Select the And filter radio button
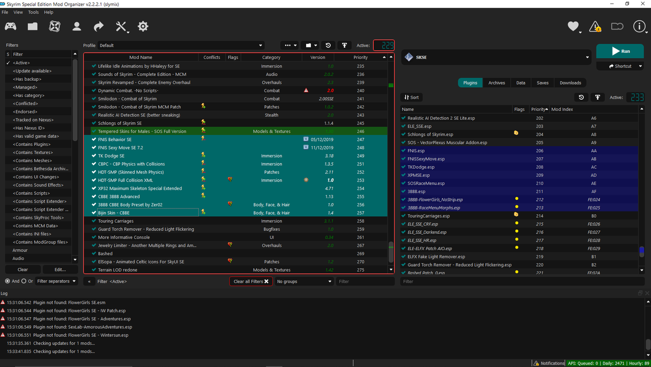651x367 pixels. tap(8, 281)
